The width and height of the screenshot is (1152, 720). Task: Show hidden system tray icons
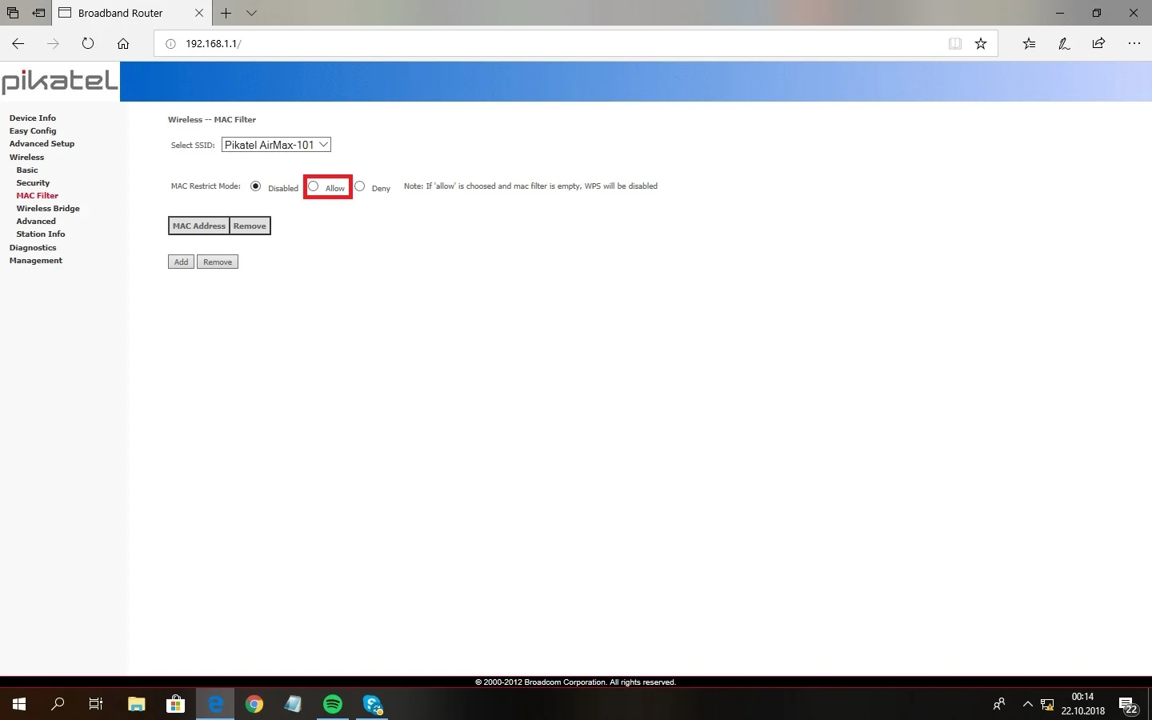click(x=1028, y=704)
